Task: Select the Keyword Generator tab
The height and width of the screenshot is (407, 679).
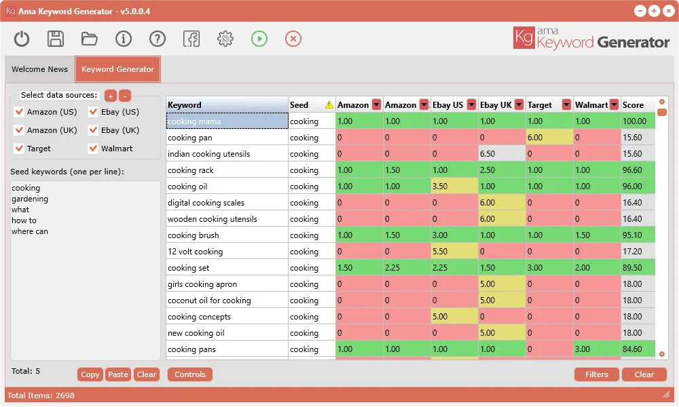Action: tap(117, 69)
